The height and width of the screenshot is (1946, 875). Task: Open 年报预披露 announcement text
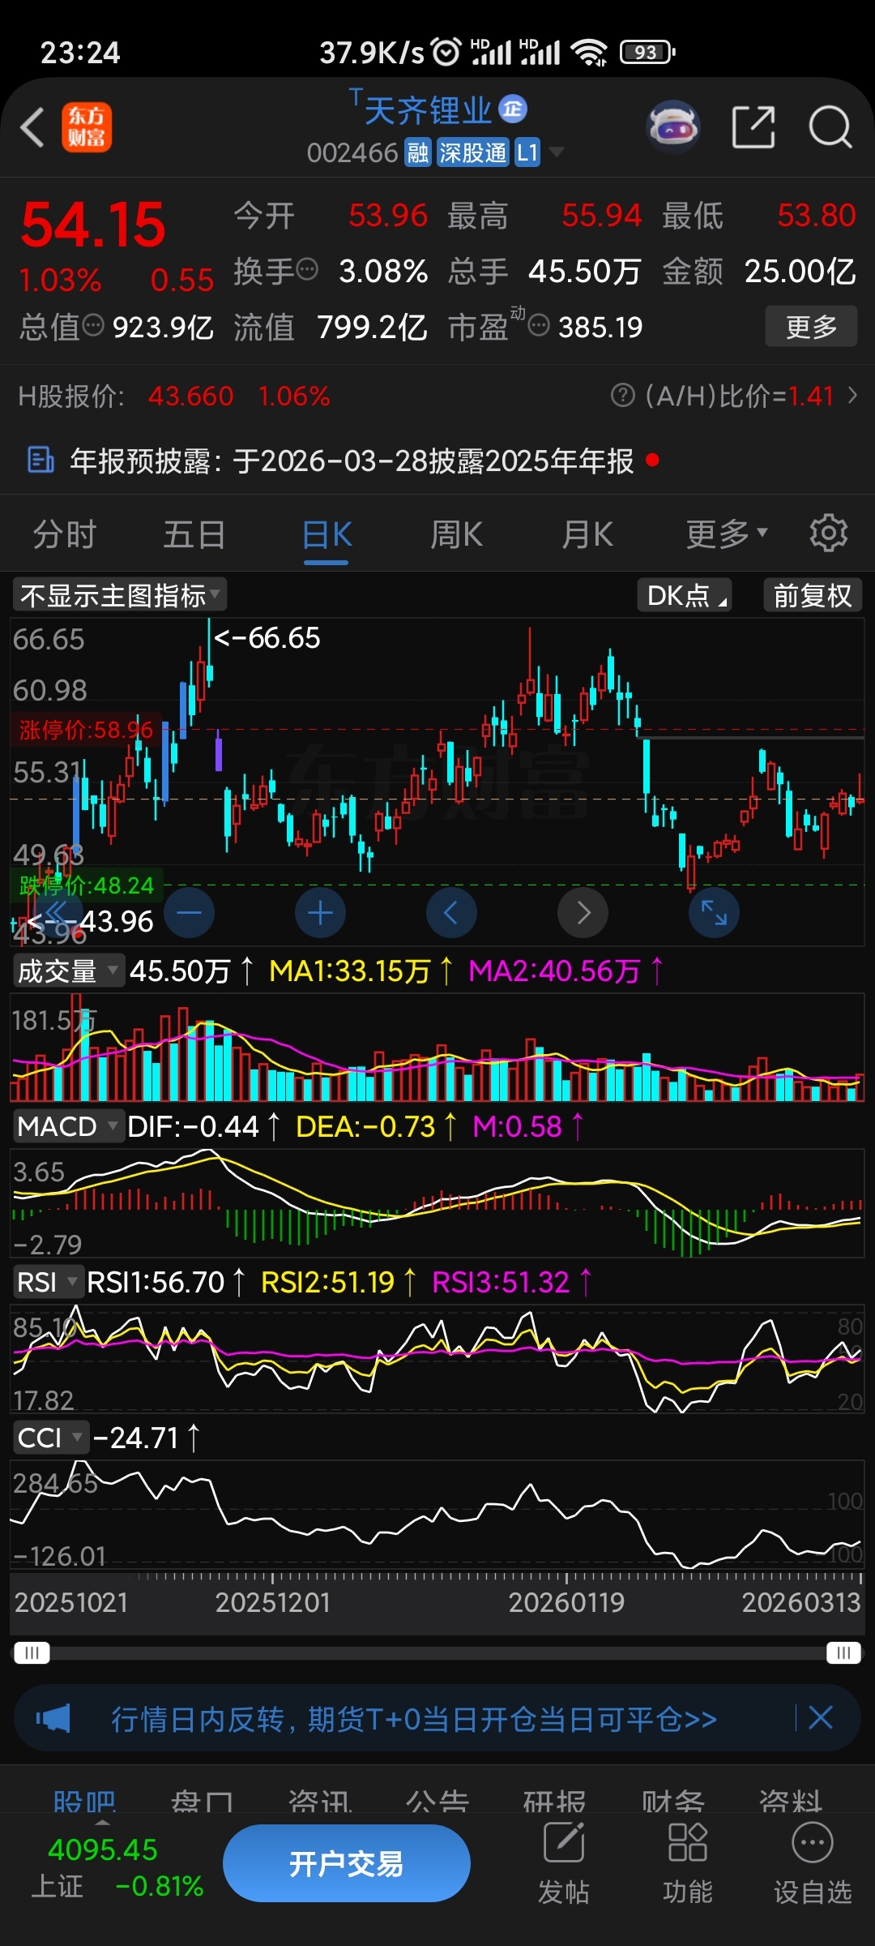(x=352, y=461)
